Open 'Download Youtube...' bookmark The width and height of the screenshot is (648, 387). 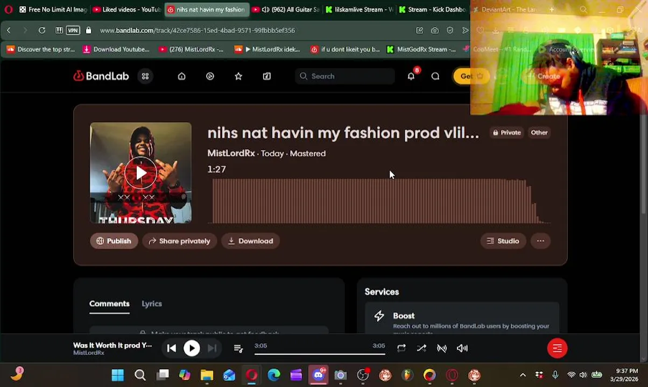point(116,49)
